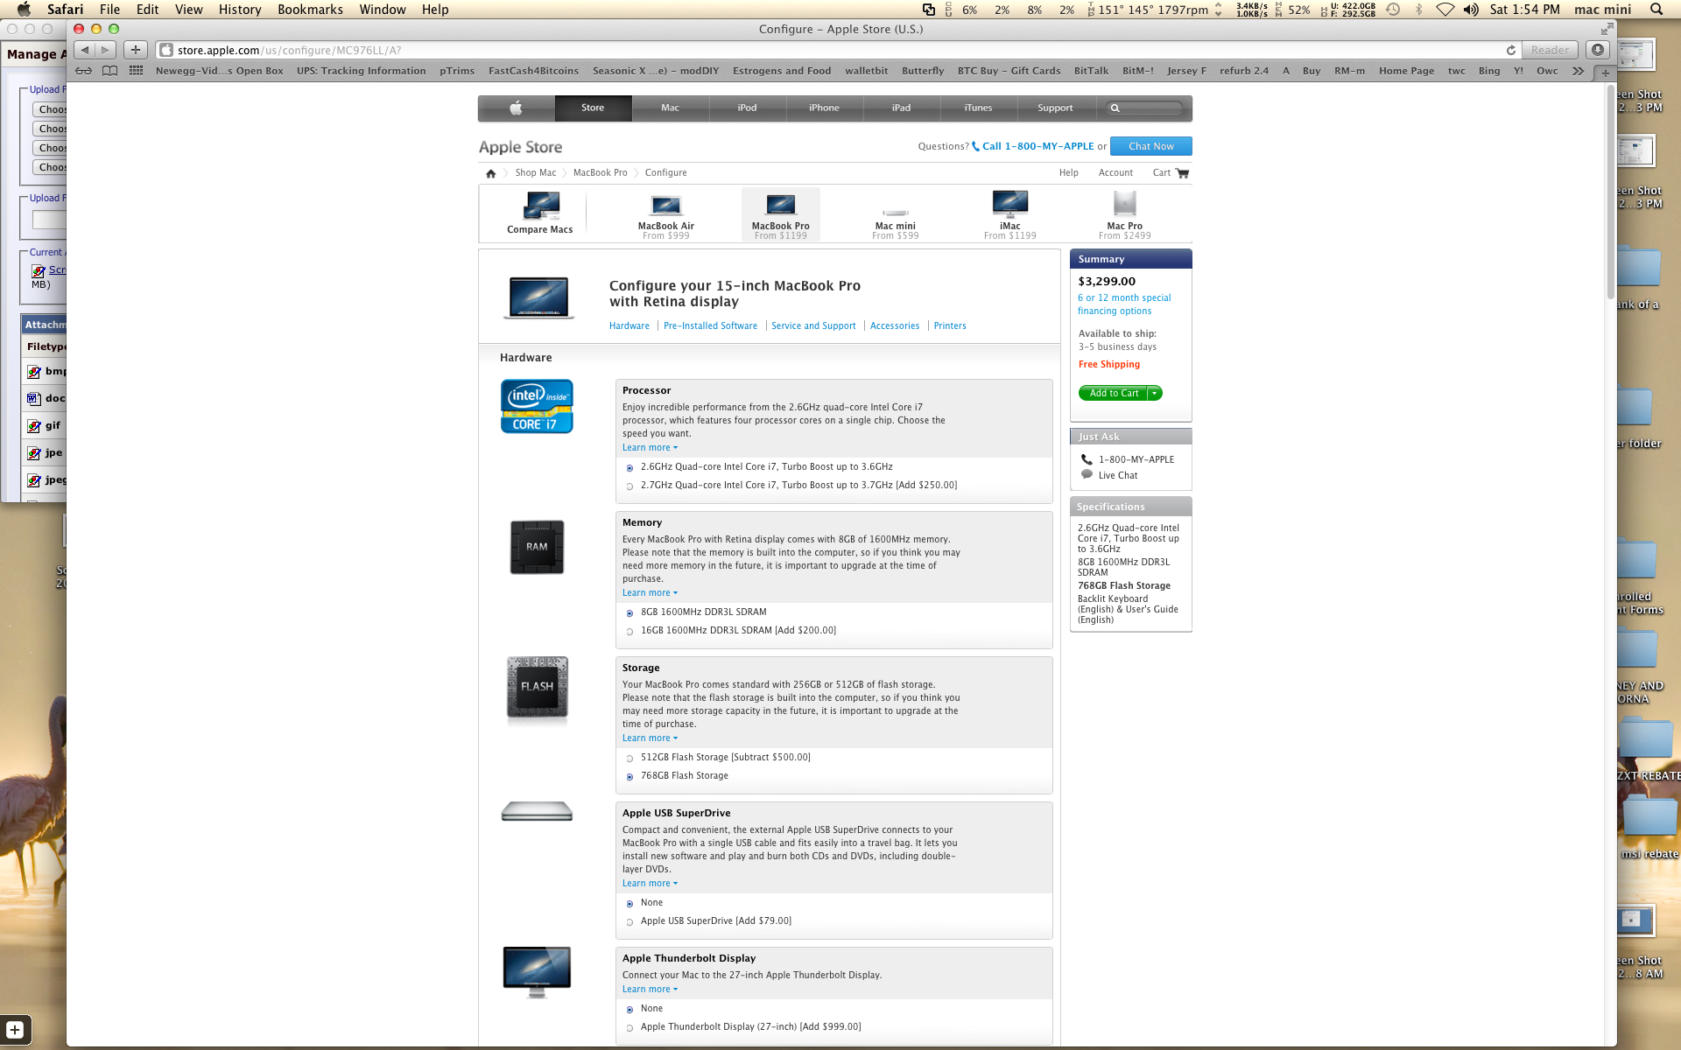Choose iMac from product row

pos(1009,215)
